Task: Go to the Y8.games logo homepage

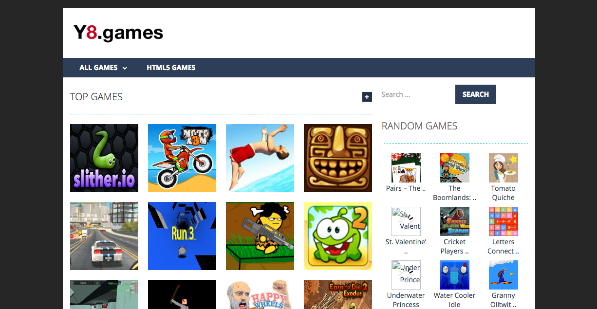Action: pos(118,33)
